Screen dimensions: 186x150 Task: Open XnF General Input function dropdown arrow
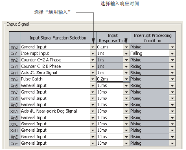(x=93, y=143)
